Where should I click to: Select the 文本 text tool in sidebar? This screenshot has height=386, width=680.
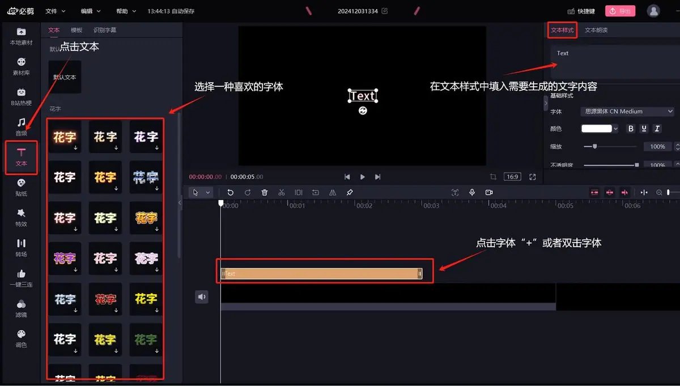21,158
